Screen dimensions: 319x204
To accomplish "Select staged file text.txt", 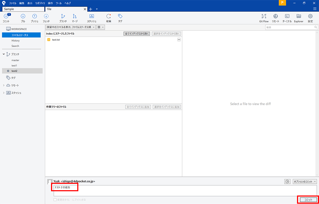I will pos(113,40).
